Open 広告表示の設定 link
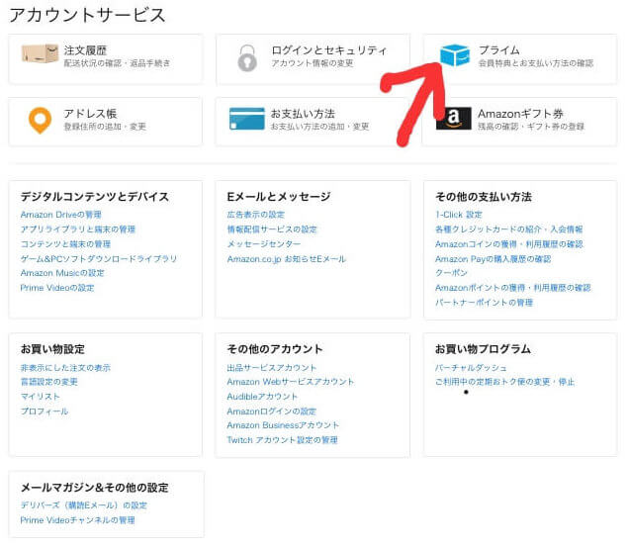The width and height of the screenshot is (629, 549). (x=256, y=215)
